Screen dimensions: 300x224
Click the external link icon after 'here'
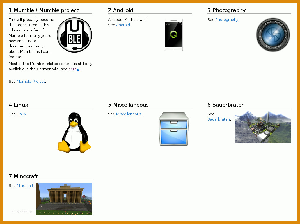click(x=79, y=69)
